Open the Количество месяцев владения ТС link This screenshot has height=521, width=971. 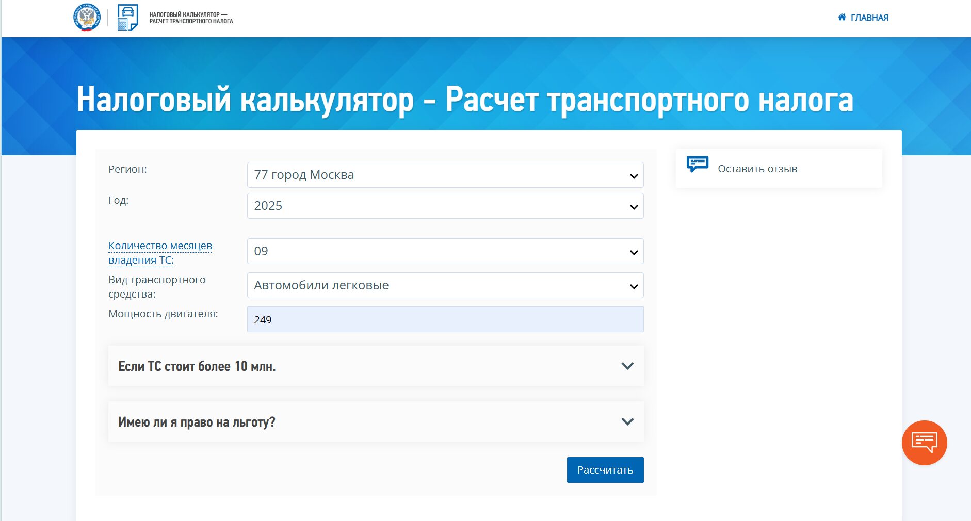[x=160, y=253]
